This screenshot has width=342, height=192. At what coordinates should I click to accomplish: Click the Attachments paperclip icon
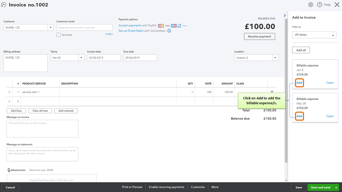coord(9,170)
